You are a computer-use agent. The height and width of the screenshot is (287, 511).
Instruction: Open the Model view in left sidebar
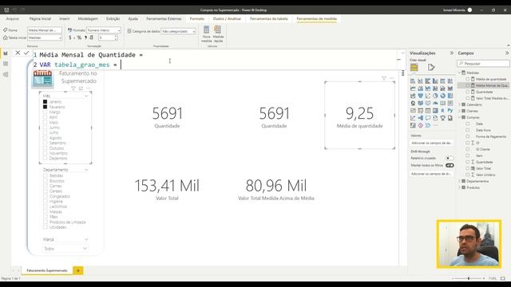click(x=6, y=74)
